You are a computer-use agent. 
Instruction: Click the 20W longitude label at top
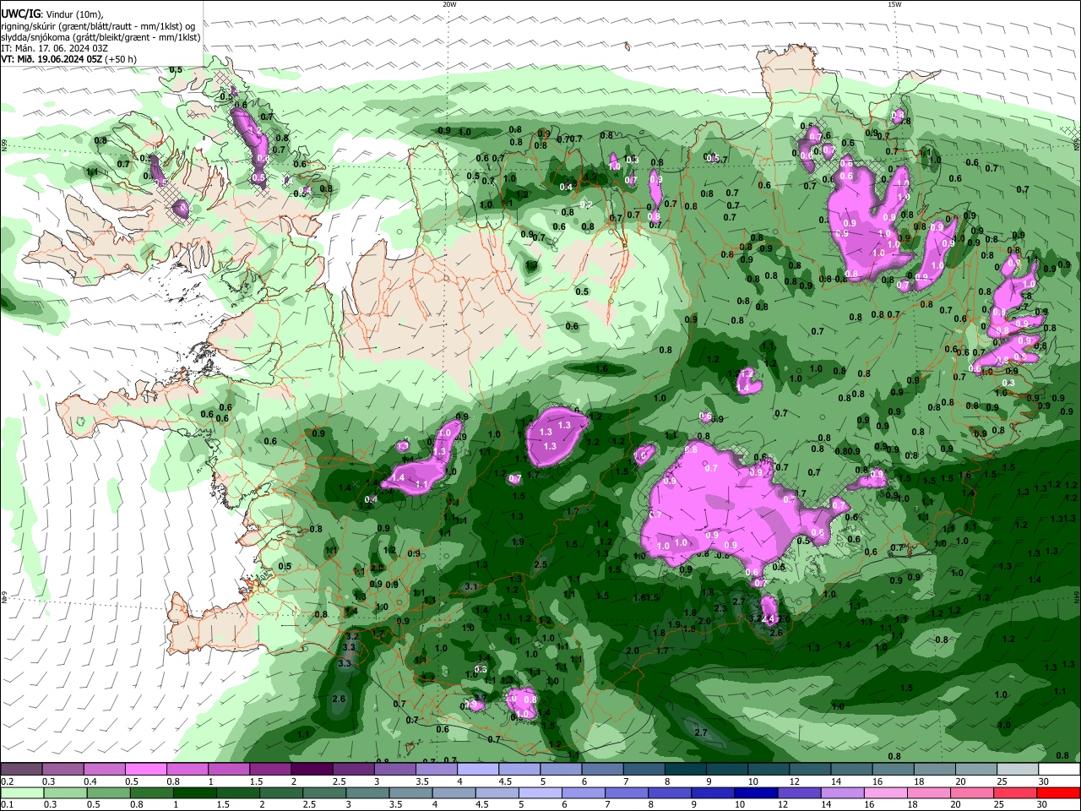(449, 4)
